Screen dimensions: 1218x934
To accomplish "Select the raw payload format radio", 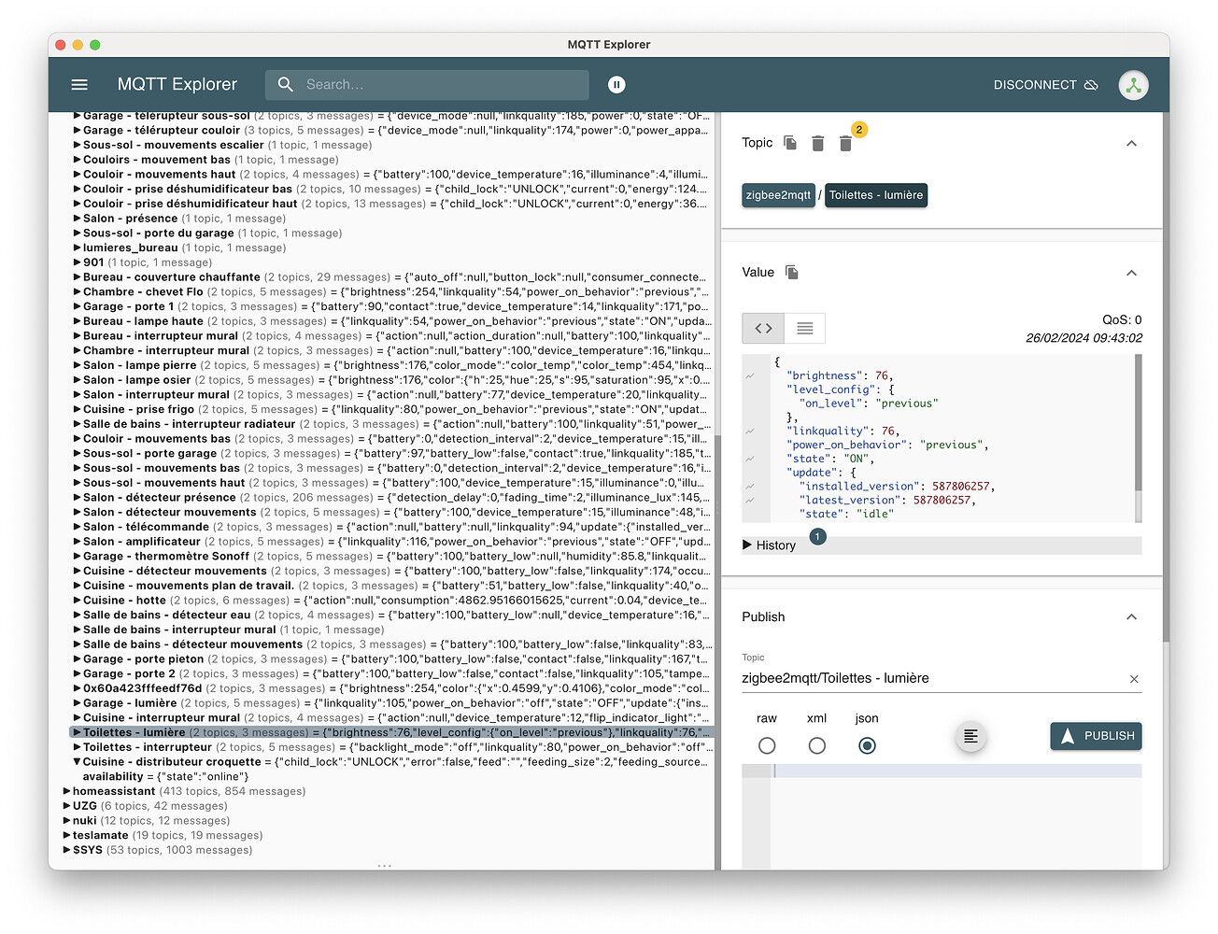I will point(767,745).
